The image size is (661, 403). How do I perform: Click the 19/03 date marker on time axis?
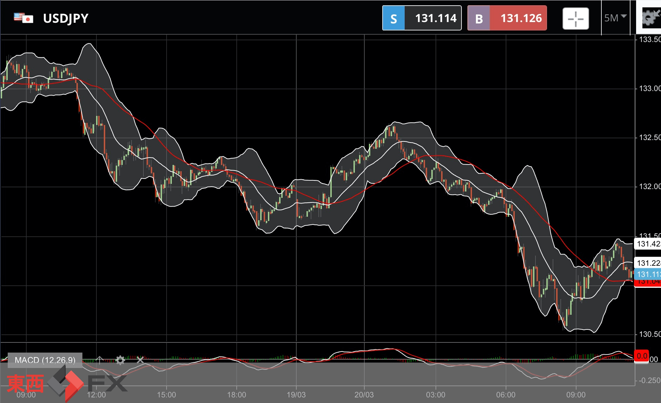pos(296,395)
